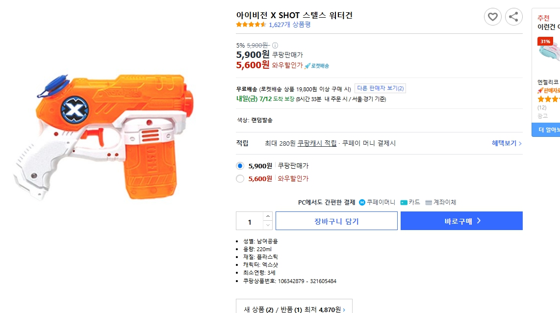The height and width of the screenshot is (313, 560).
Task: Click the quantity input field
Action: coord(250,221)
